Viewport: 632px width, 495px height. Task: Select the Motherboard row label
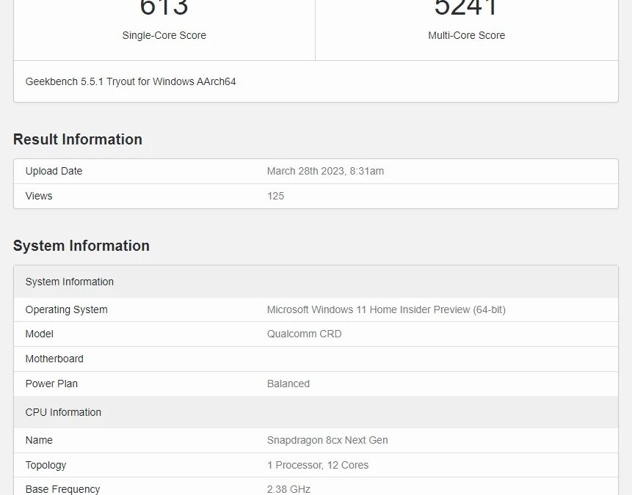(54, 359)
